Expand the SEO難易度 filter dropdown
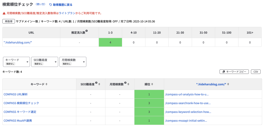This screenshot has height=129, width=264. click(x=45, y=62)
